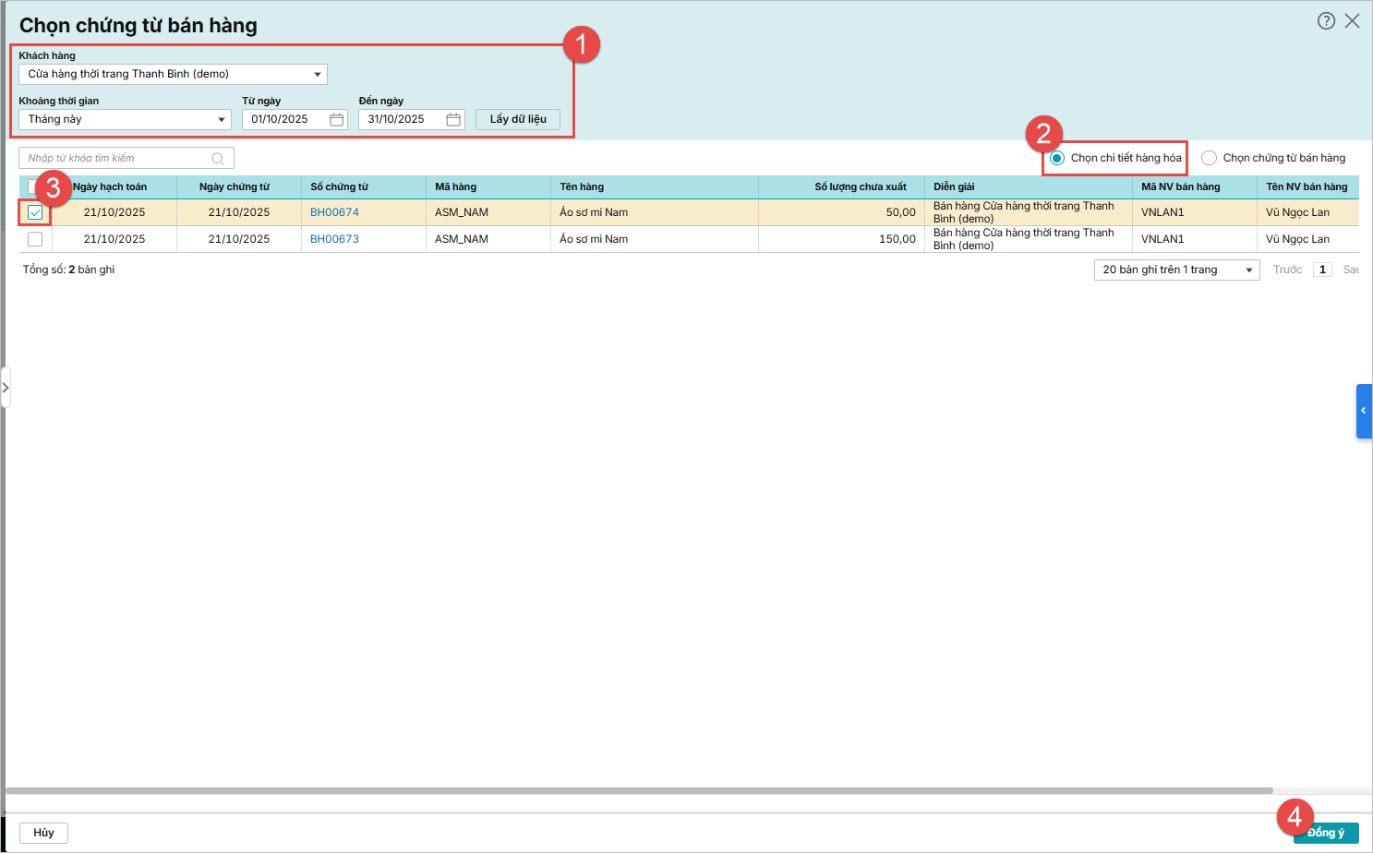Close the Chọn chứng từ bán hàng dialog

point(1352,21)
